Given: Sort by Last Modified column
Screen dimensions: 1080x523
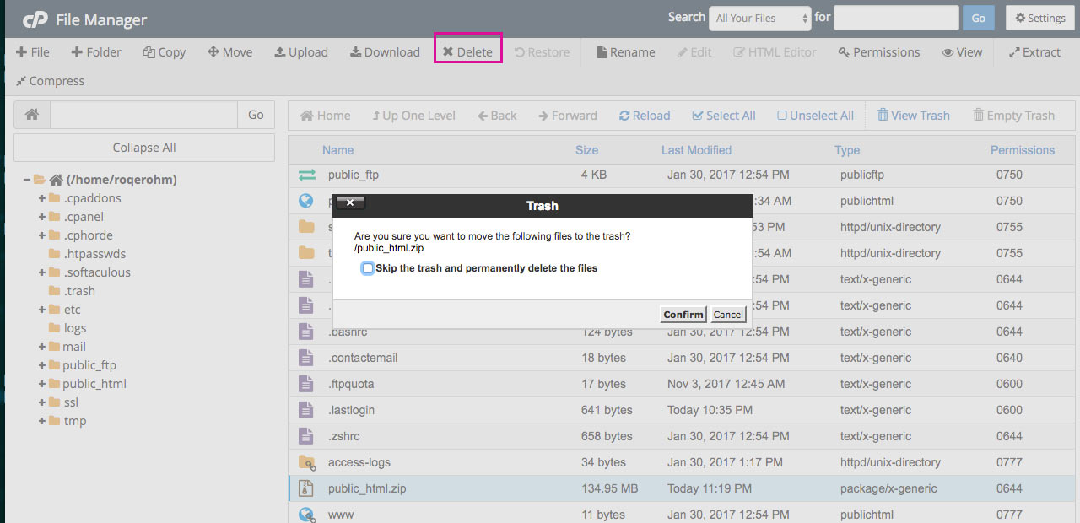Looking at the screenshot, I should click(696, 150).
